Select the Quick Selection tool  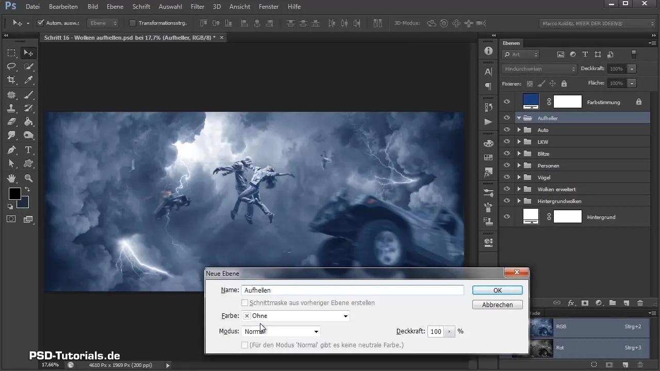coord(29,66)
